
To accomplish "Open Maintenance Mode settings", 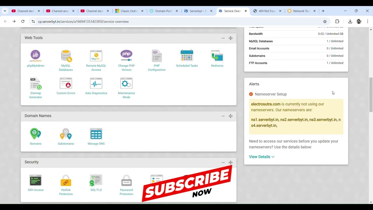I will [126, 88].
